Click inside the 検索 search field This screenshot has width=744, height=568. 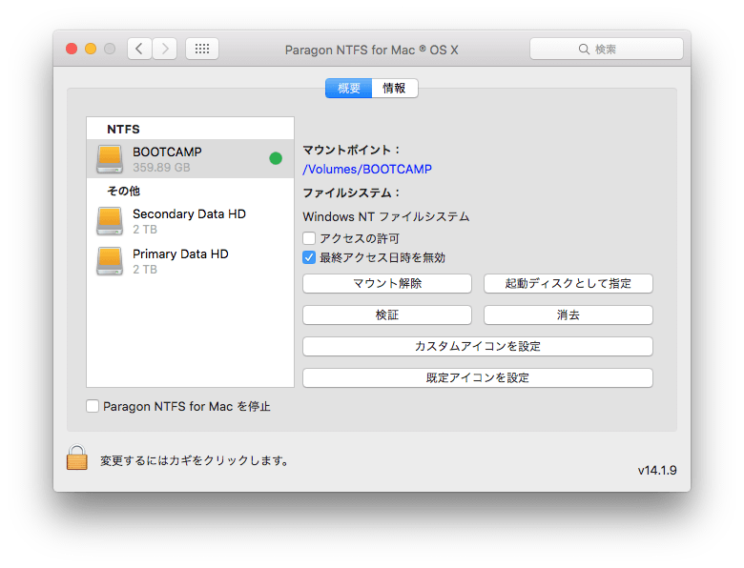tap(607, 49)
